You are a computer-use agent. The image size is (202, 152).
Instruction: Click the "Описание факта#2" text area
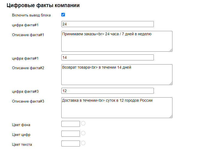117,74
